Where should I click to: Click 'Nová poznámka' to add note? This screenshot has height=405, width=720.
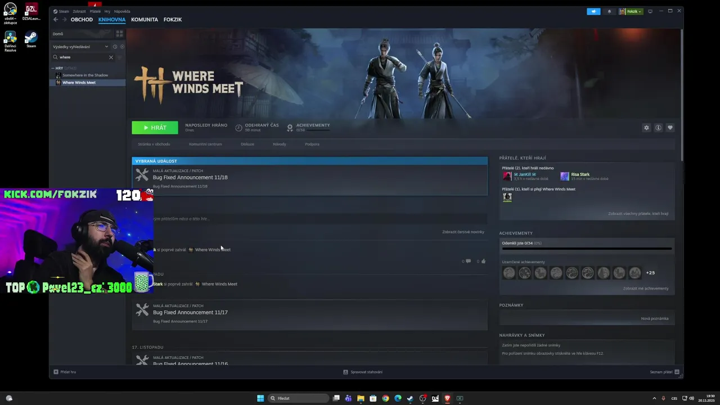point(655,318)
